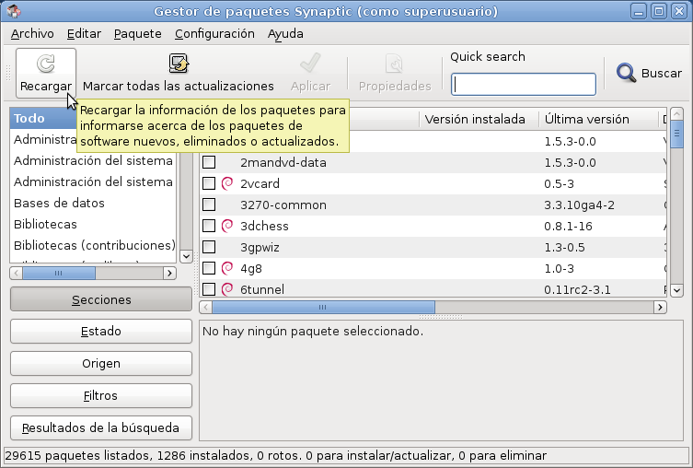
Task: Select Bibliotecas section
Action: [93, 224]
